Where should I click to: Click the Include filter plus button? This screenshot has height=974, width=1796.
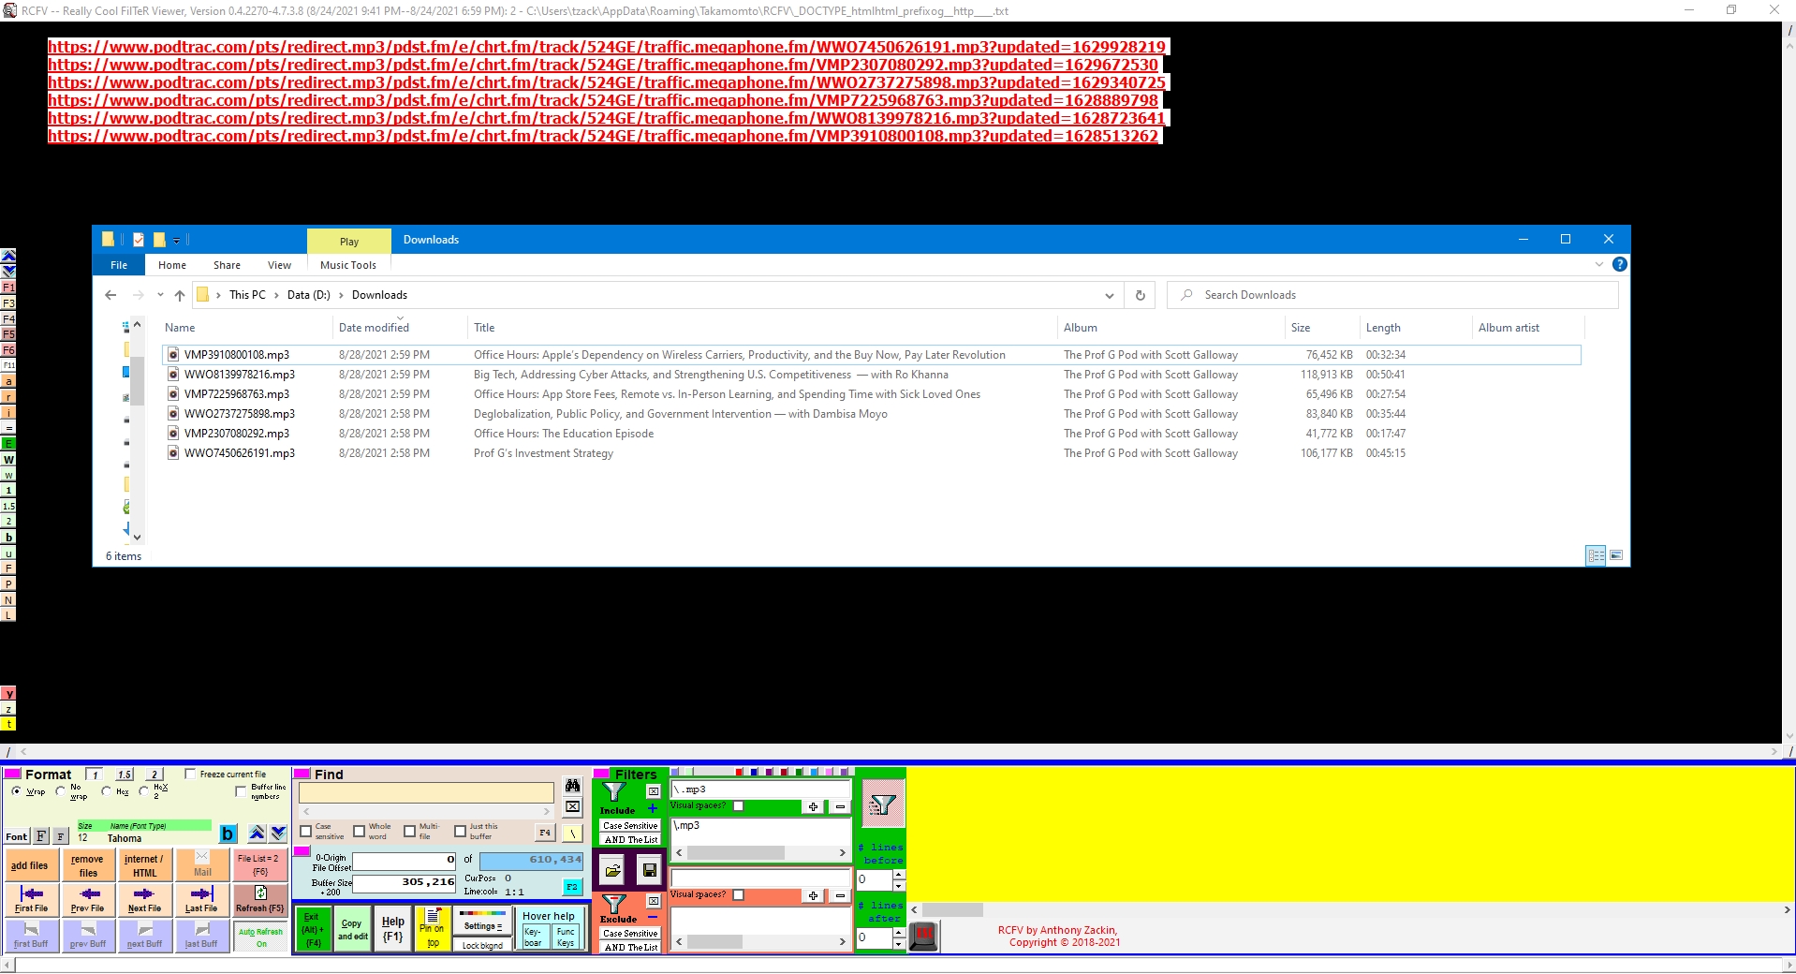click(x=813, y=806)
